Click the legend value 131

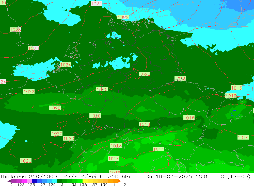pyautogui.click(x=62, y=184)
